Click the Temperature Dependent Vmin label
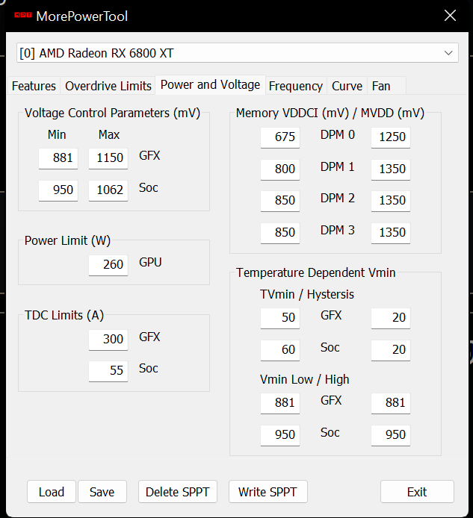 point(315,273)
